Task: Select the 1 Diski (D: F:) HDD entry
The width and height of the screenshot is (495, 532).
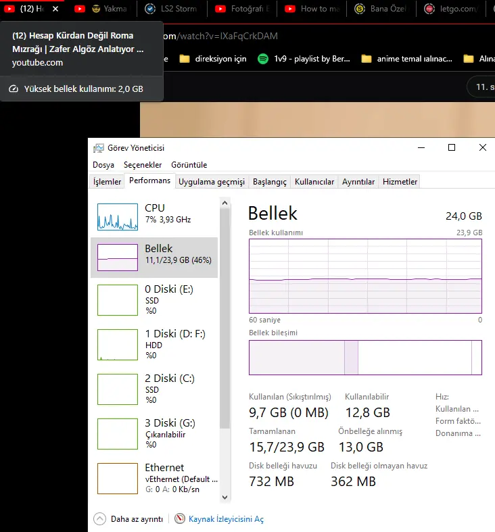Action: 154,344
